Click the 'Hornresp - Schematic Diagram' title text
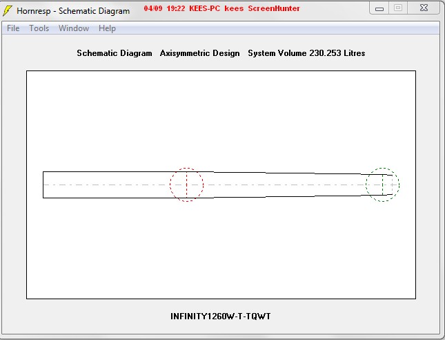Viewport: 445px width, 340px height. (x=73, y=11)
